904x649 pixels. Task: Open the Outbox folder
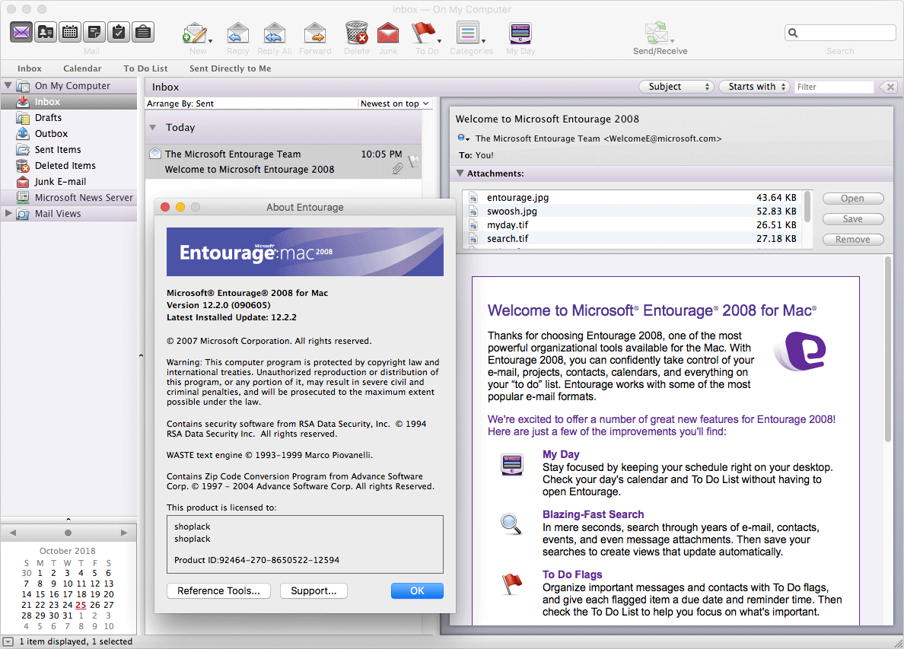(x=68, y=134)
